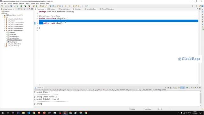Open the Refactor menu

[15, 4]
